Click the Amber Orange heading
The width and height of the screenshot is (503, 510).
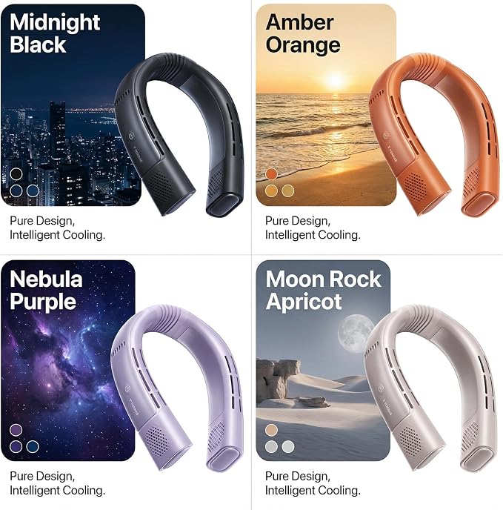click(x=303, y=33)
